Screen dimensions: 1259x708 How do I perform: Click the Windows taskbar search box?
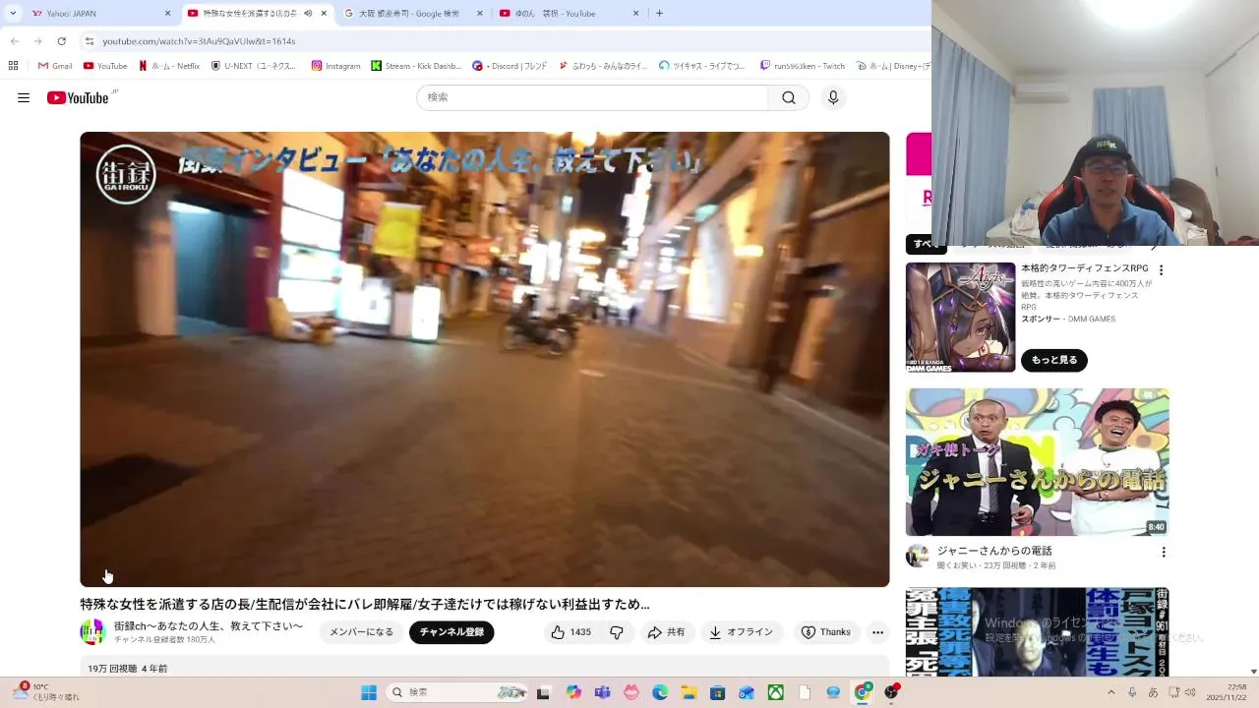coord(456,692)
